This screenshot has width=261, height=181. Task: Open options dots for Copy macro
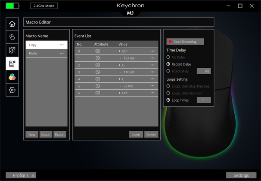click(x=62, y=45)
